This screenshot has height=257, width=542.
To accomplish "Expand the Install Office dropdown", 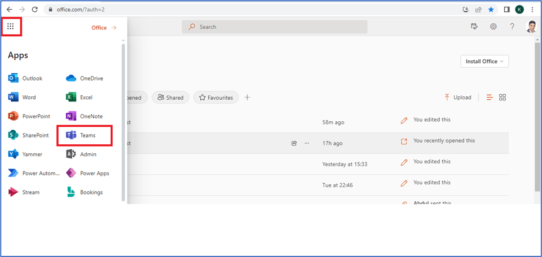I will 484,61.
